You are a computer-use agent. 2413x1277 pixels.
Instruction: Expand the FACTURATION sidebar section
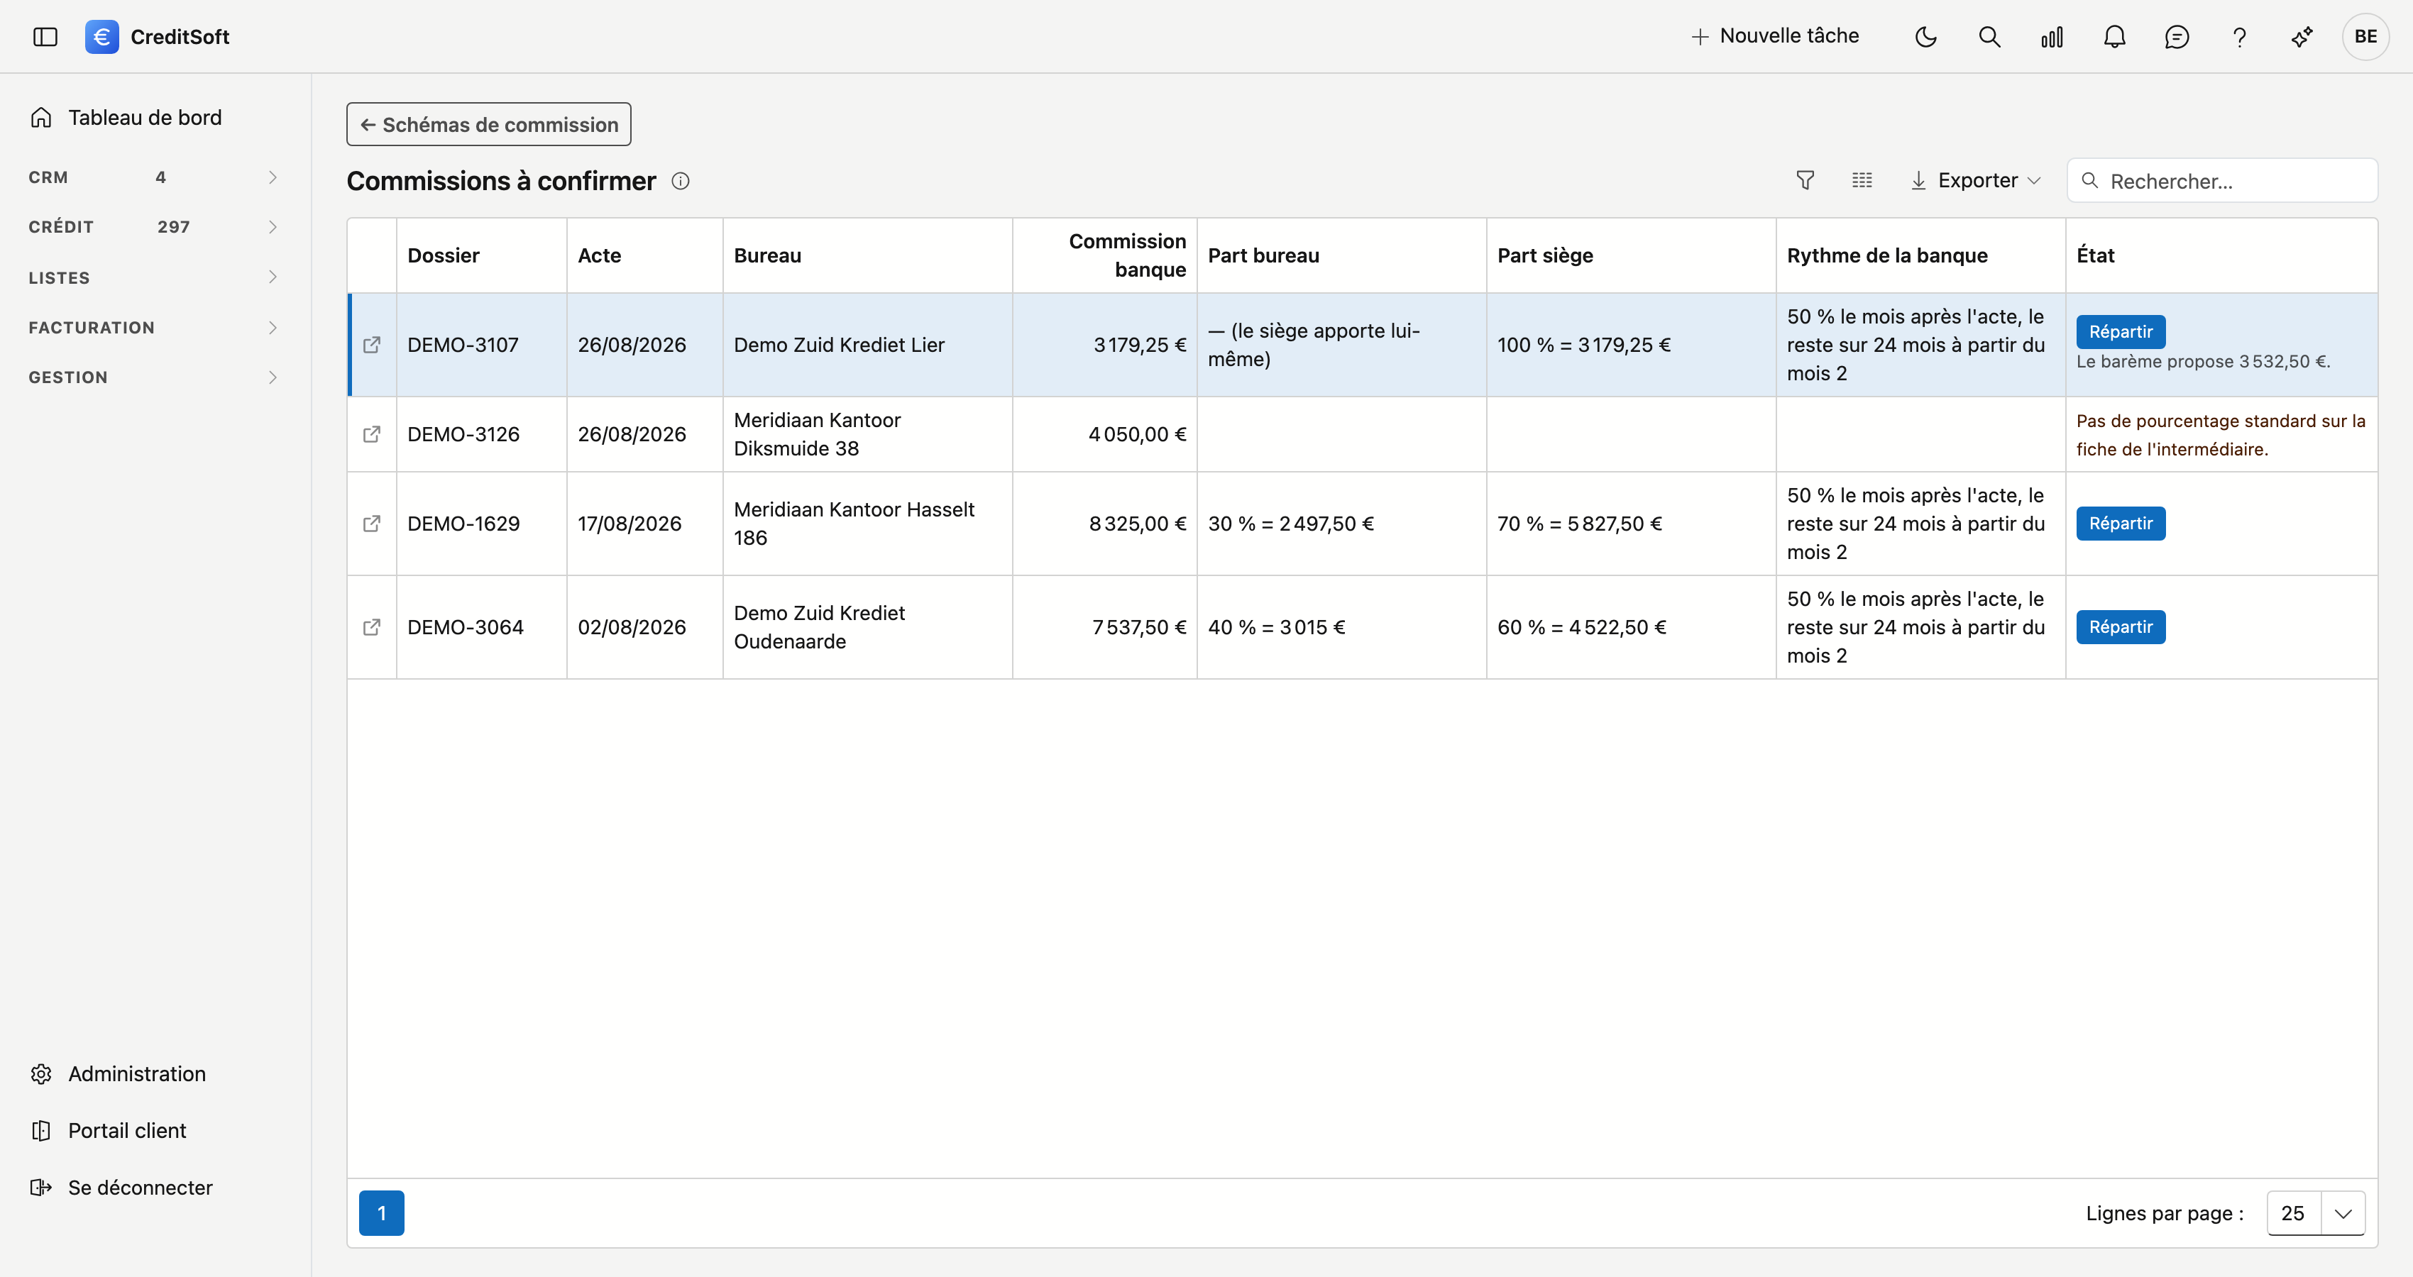coord(153,328)
